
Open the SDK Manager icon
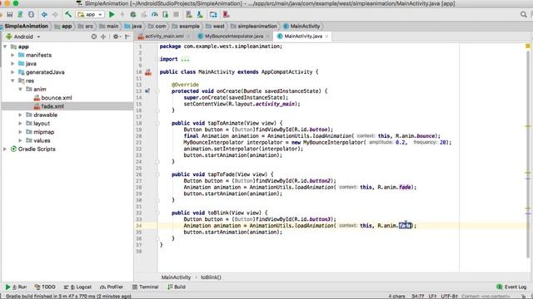tap(200, 15)
